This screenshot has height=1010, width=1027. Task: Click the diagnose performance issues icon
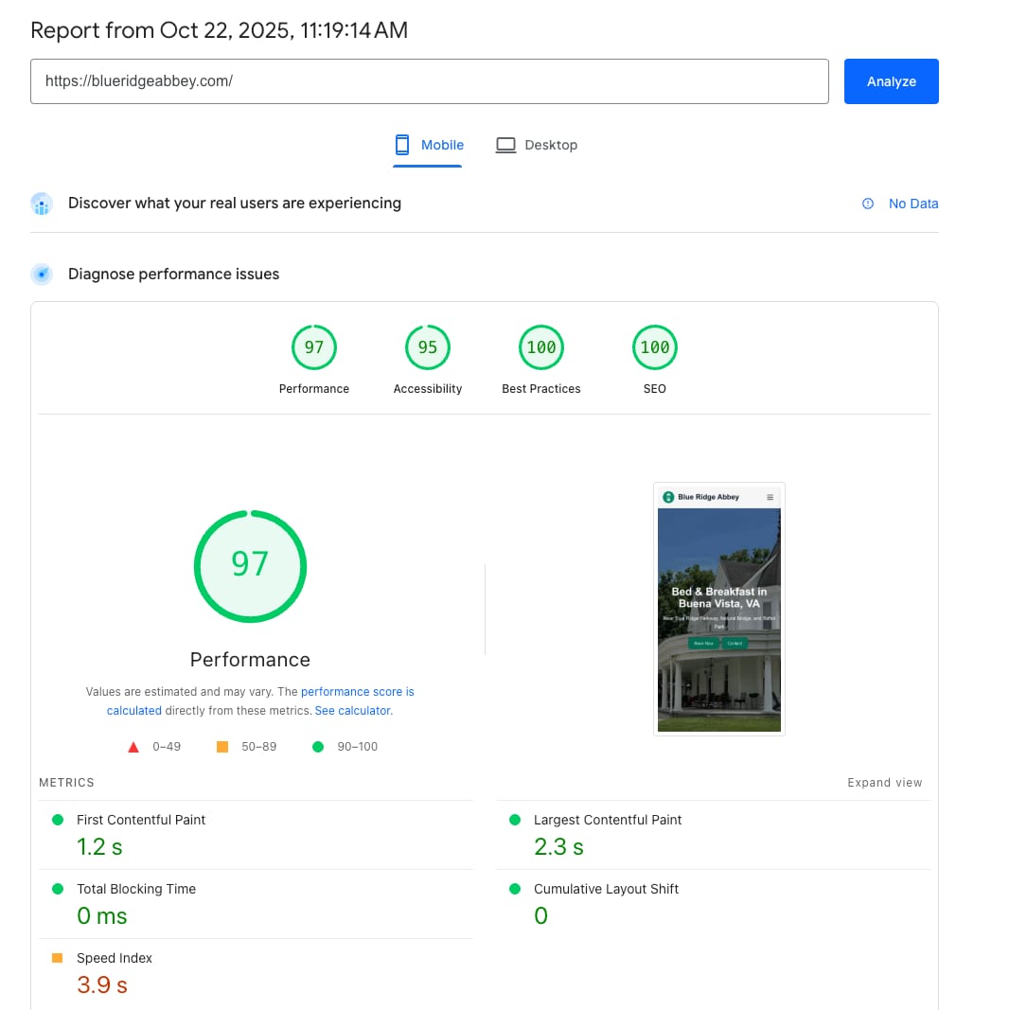coord(42,275)
